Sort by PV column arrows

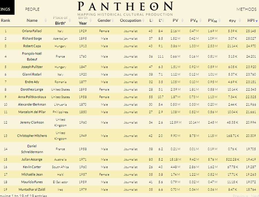182,20
